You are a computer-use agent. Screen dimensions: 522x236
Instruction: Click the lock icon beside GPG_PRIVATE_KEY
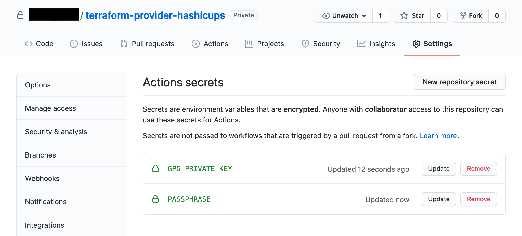tap(155, 169)
